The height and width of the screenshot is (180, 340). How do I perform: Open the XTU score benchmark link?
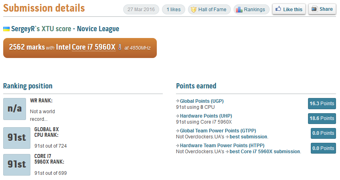click(x=56, y=29)
